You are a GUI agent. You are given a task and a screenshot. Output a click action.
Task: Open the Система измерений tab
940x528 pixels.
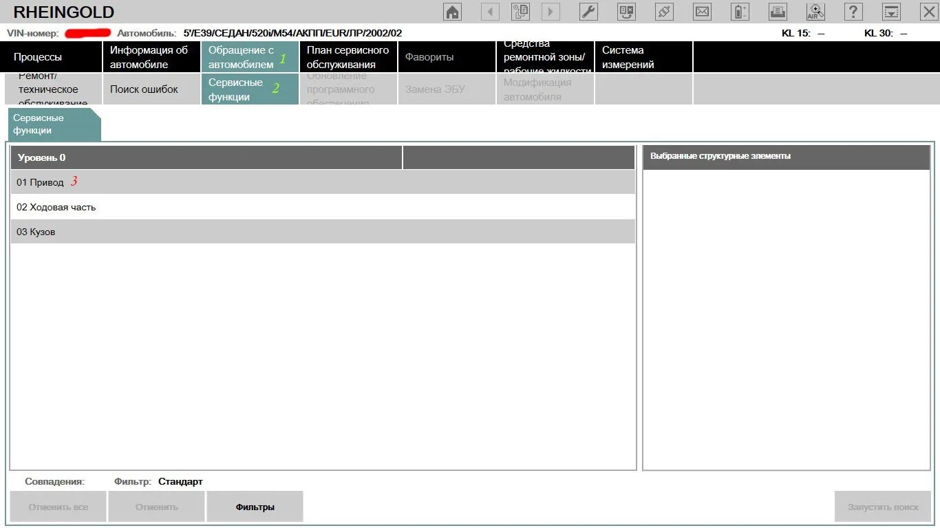tap(643, 57)
